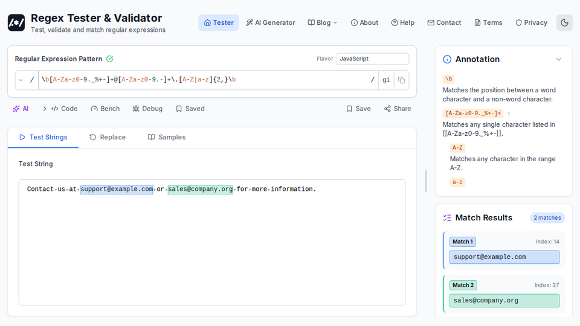This screenshot has height=326, width=580.
Task: Click highlighted match sales@company.org in test string
Action: coord(200,189)
